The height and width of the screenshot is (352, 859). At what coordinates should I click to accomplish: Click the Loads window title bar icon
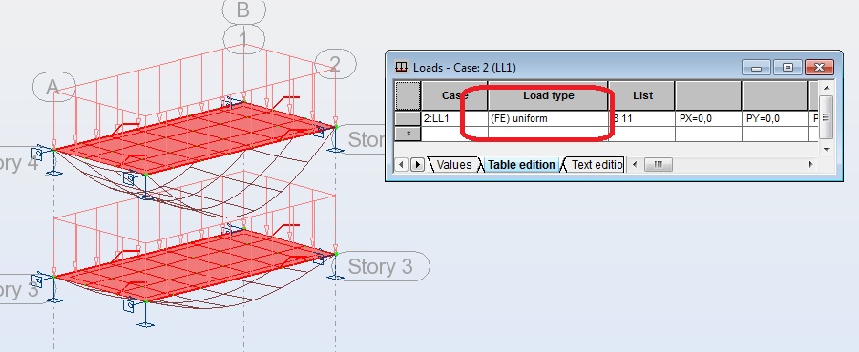[401, 68]
